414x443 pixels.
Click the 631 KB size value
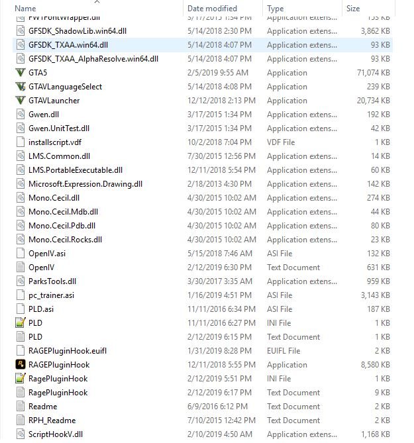[378, 268]
